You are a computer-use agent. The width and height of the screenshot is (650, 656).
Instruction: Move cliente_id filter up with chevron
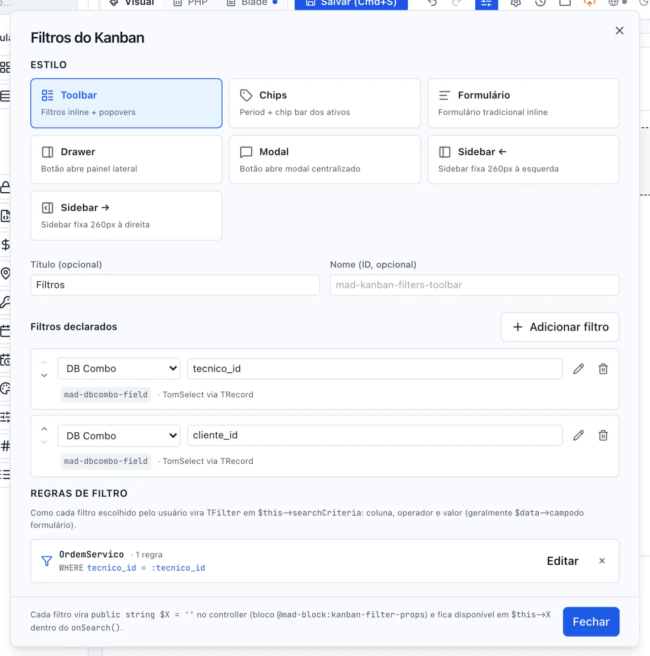pyautogui.click(x=44, y=429)
